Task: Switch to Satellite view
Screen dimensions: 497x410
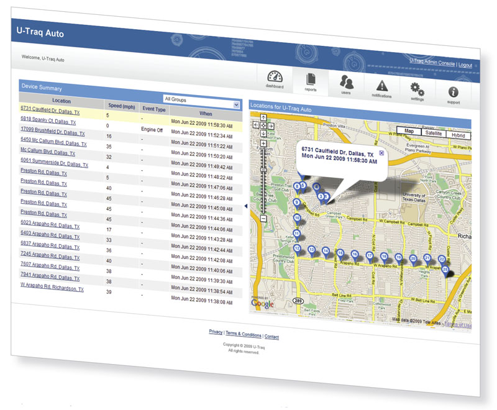Action: (433, 133)
